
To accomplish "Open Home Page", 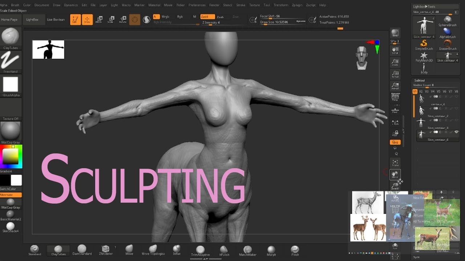I will coord(9,20).
